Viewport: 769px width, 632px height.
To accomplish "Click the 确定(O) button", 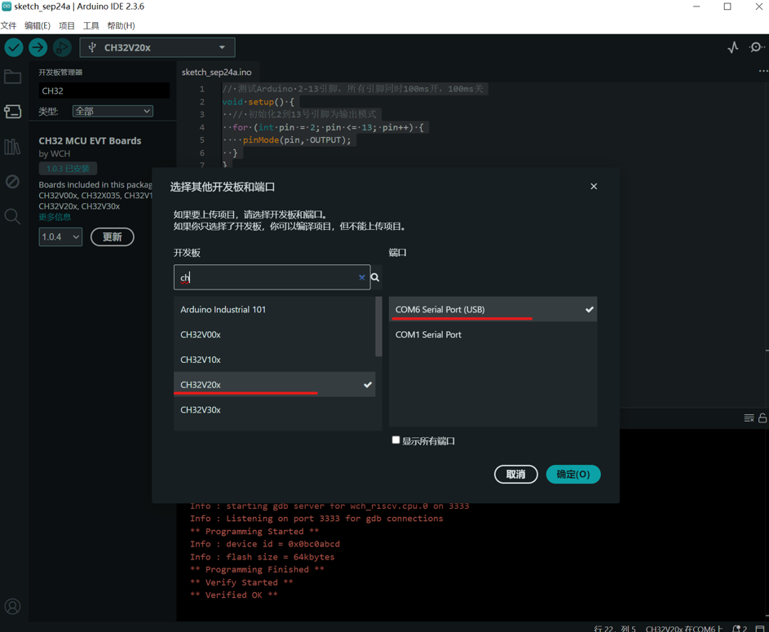I will [572, 474].
